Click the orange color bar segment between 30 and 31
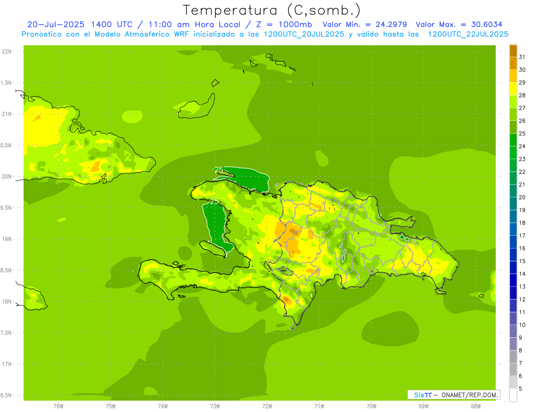Image resolution: width=534 pixels, height=412 pixels. pyautogui.click(x=513, y=63)
